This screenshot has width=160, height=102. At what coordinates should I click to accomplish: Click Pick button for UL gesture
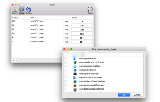66,25
